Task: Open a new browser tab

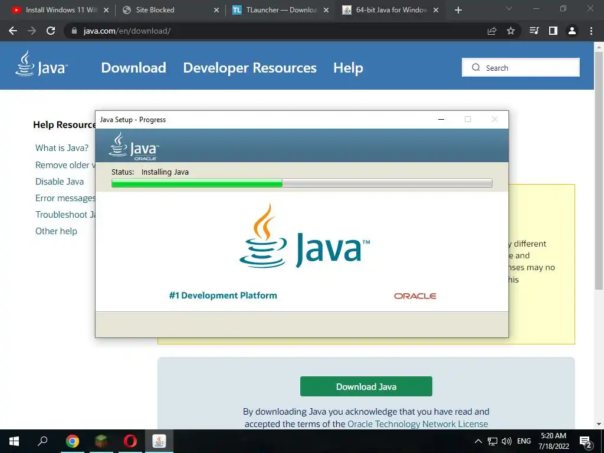Action: tap(458, 10)
